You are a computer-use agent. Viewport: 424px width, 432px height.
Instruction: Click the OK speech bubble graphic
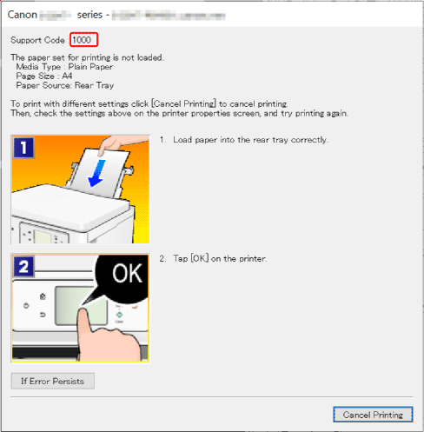[122, 278]
